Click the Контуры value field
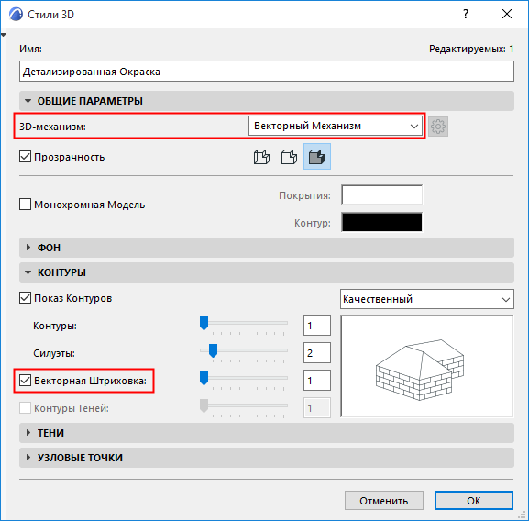This screenshot has width=529, height=521. point(317,326)
